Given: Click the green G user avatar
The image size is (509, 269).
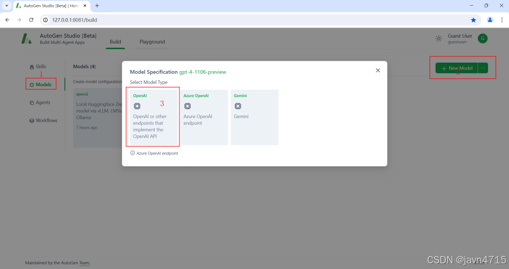Looking at the screenshot, I should pyautogui.click(x=482, y=38).
